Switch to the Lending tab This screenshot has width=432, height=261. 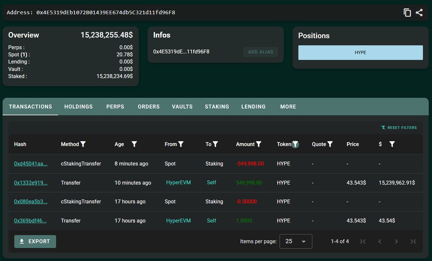pos(253,107)
